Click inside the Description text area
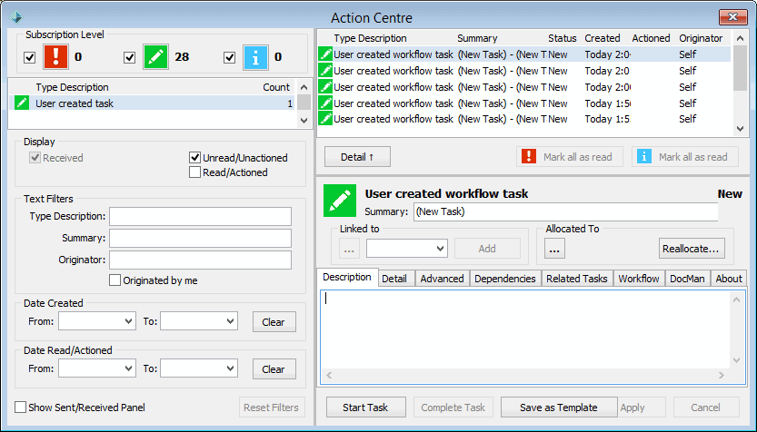The height and width of the screenshot is (432, 757). point(524,329)
